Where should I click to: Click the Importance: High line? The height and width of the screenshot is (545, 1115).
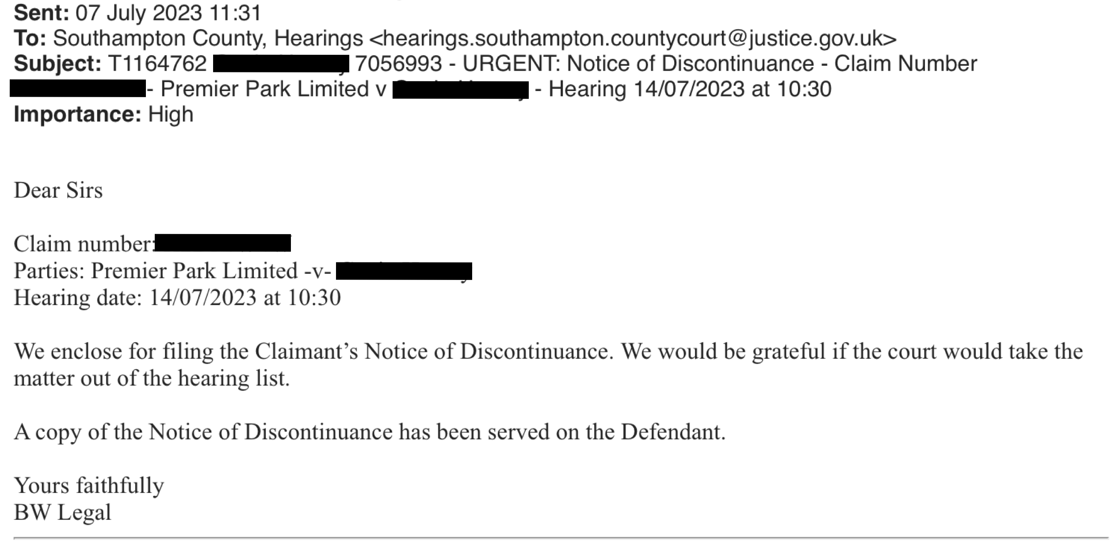tap(104, 114)
